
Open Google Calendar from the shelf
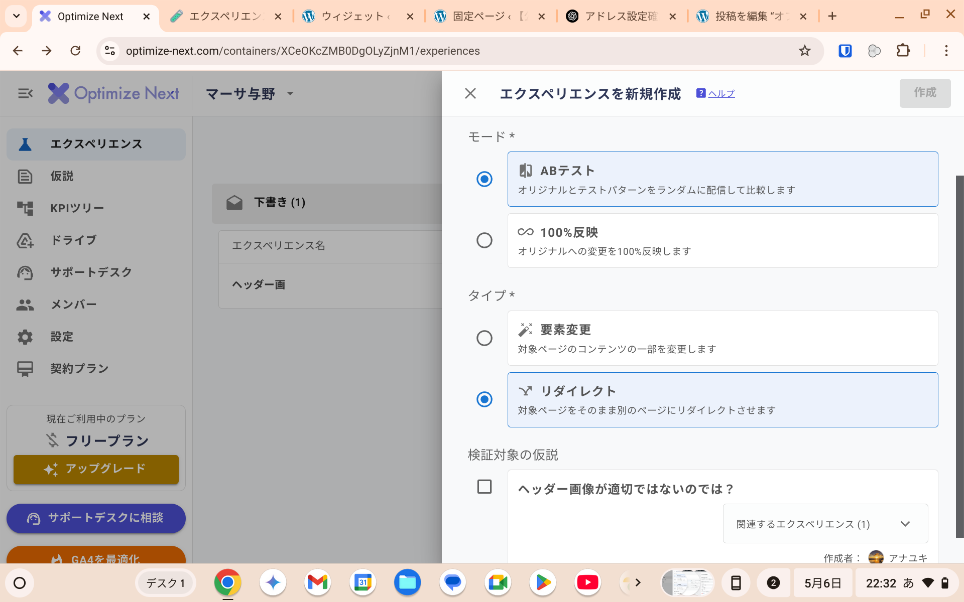[363, 582]
